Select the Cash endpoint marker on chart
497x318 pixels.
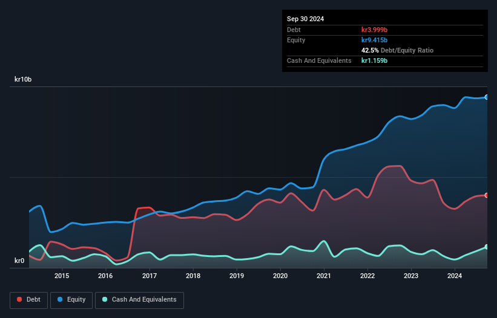(487, 247)
